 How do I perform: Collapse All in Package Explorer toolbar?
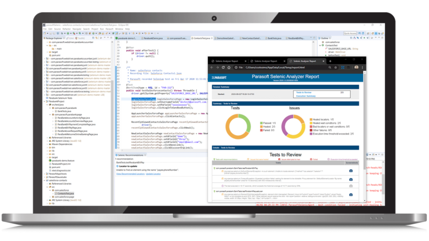pyautogui.click(x=93, y=38)
